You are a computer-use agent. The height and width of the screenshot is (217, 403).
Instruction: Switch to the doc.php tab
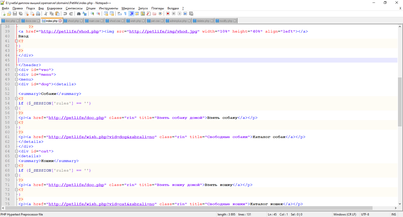tap(10, 21)
